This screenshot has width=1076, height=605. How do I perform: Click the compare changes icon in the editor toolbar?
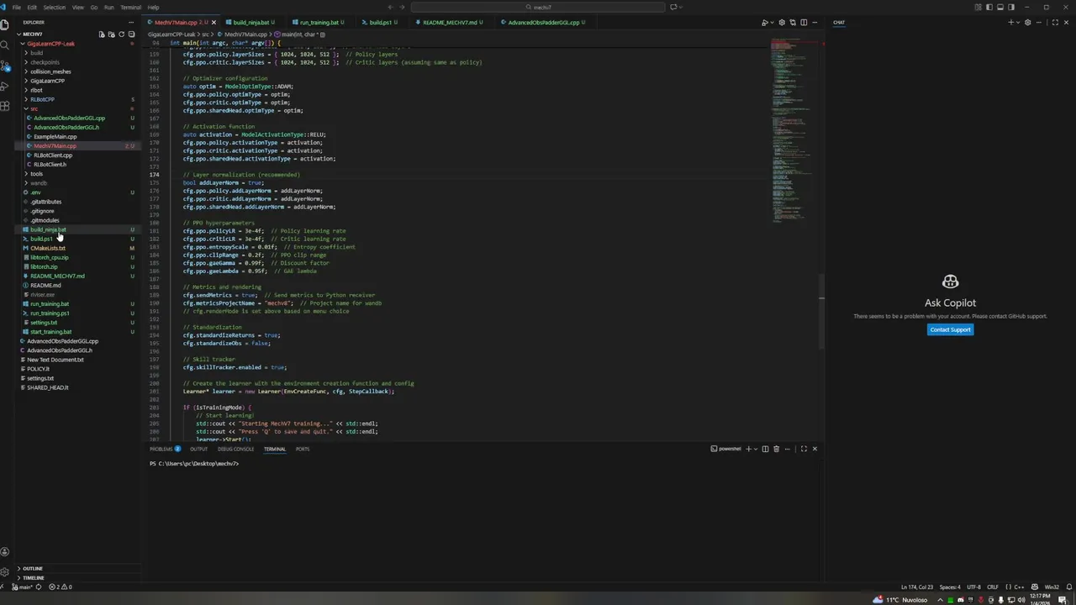pyautogui.click(x=793, y=23)
